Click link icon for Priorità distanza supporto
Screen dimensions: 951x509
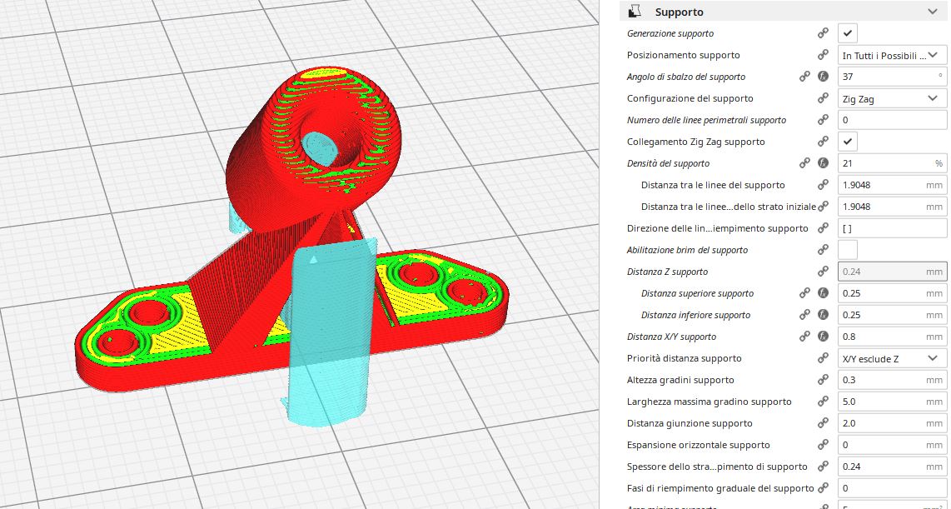coord(823,358)
